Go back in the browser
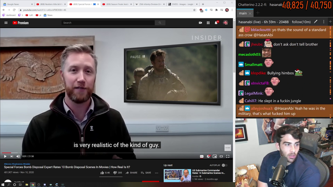333x187 pixels. (4, 10)
